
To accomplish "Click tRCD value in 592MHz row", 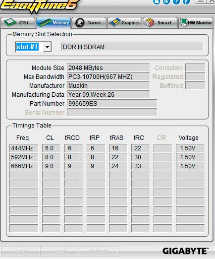I will 73,157.
